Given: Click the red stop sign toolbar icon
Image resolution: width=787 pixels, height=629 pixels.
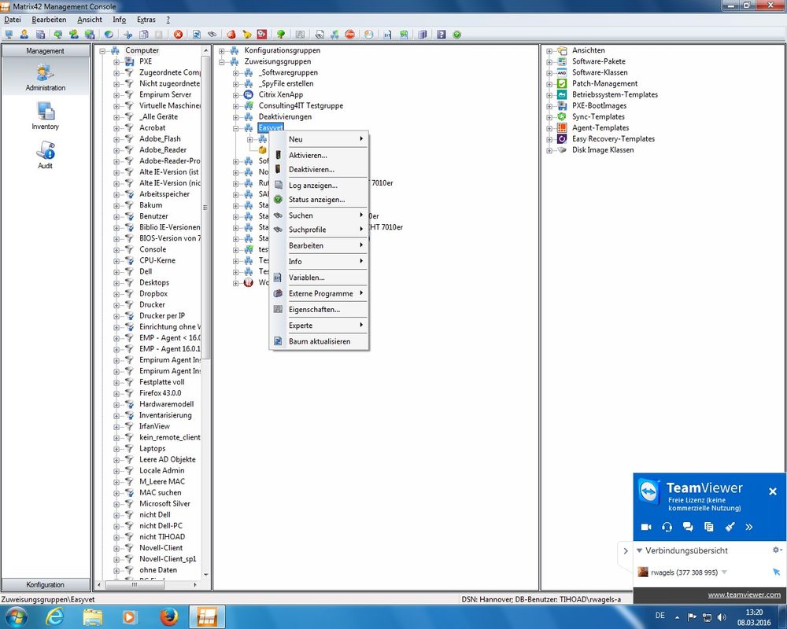Looking at the screenshot, I should (350, 35).
